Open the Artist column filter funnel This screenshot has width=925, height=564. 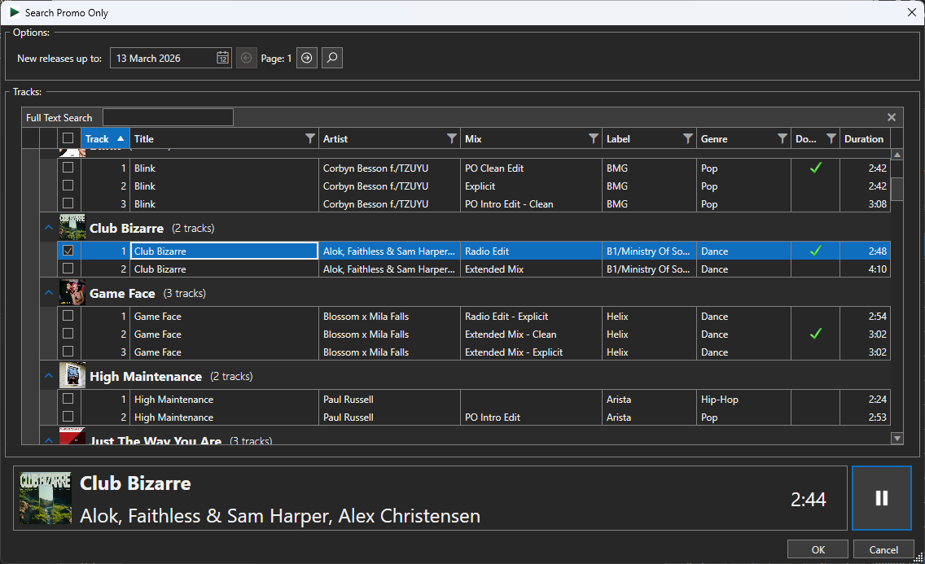pyautogui.click(x=454, y=138)
